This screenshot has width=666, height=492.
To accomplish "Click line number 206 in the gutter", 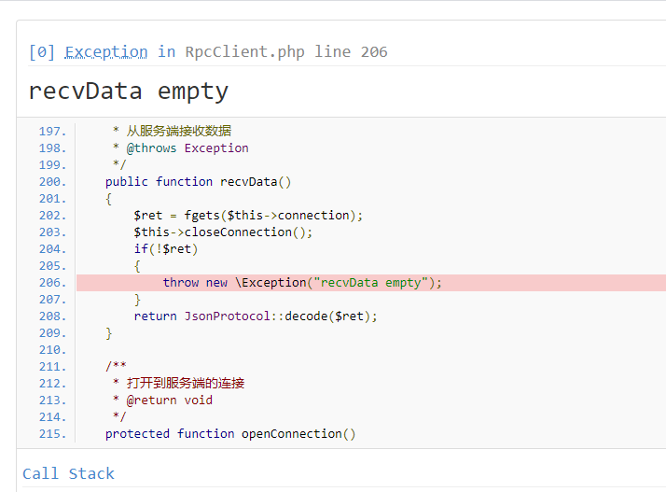I will (52, 283).
